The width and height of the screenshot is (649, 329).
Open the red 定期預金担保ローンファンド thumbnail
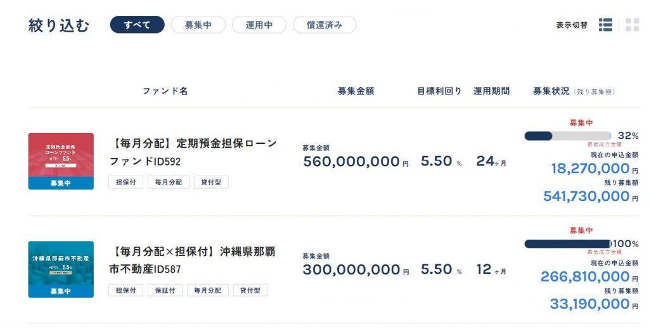pos(61,161)
